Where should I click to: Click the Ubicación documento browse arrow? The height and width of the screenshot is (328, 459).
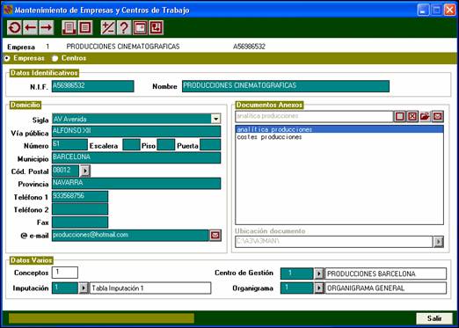click(x=439, y=242)
